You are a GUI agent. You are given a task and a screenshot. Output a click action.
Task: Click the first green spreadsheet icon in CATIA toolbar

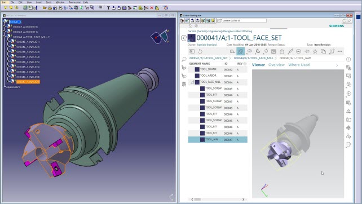tap(25, 8)
